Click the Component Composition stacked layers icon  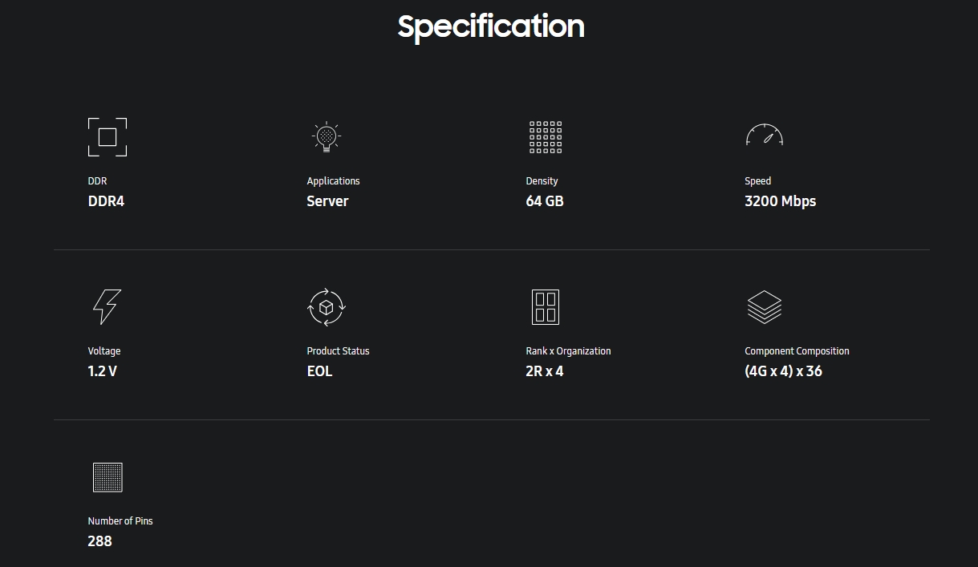[x=764, y=307]
